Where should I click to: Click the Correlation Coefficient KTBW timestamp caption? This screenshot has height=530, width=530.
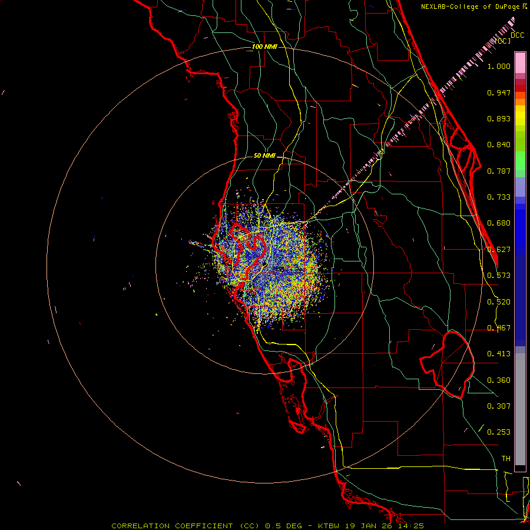click(x=267, y=526)
